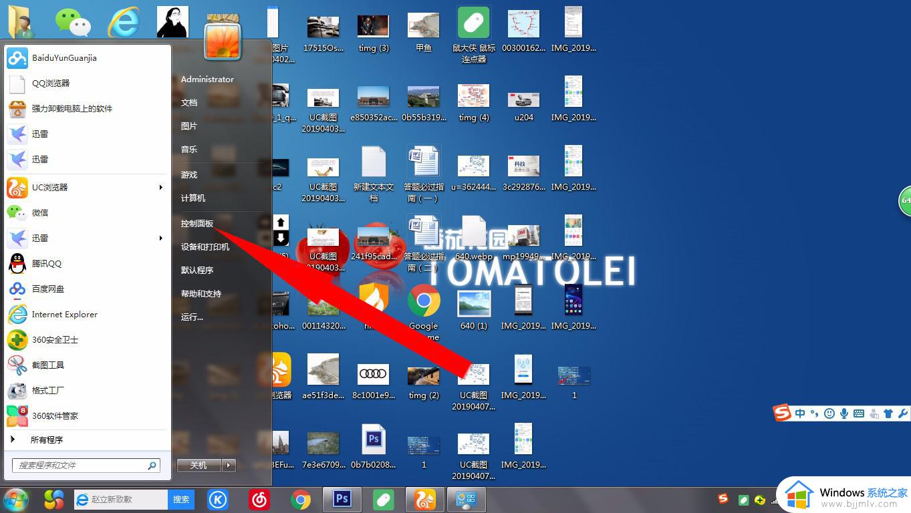Click the 关机 shutdown button
Screen dimensions: 911x513
click(x=199, y=466)
